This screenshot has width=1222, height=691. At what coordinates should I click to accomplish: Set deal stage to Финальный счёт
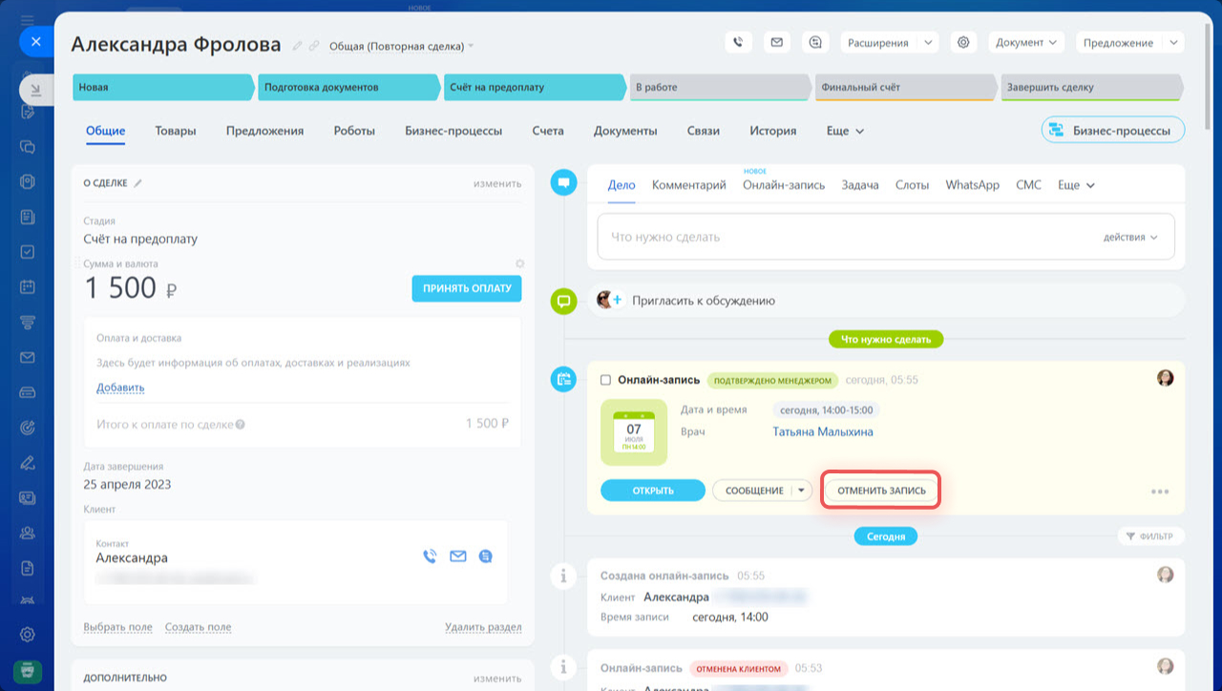tap(904, 87)
